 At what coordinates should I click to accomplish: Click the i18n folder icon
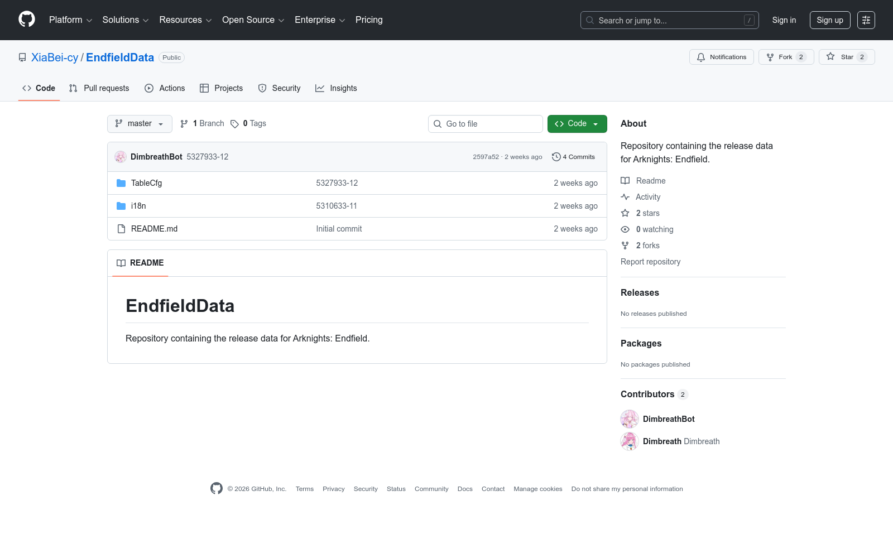pos(121,206)
